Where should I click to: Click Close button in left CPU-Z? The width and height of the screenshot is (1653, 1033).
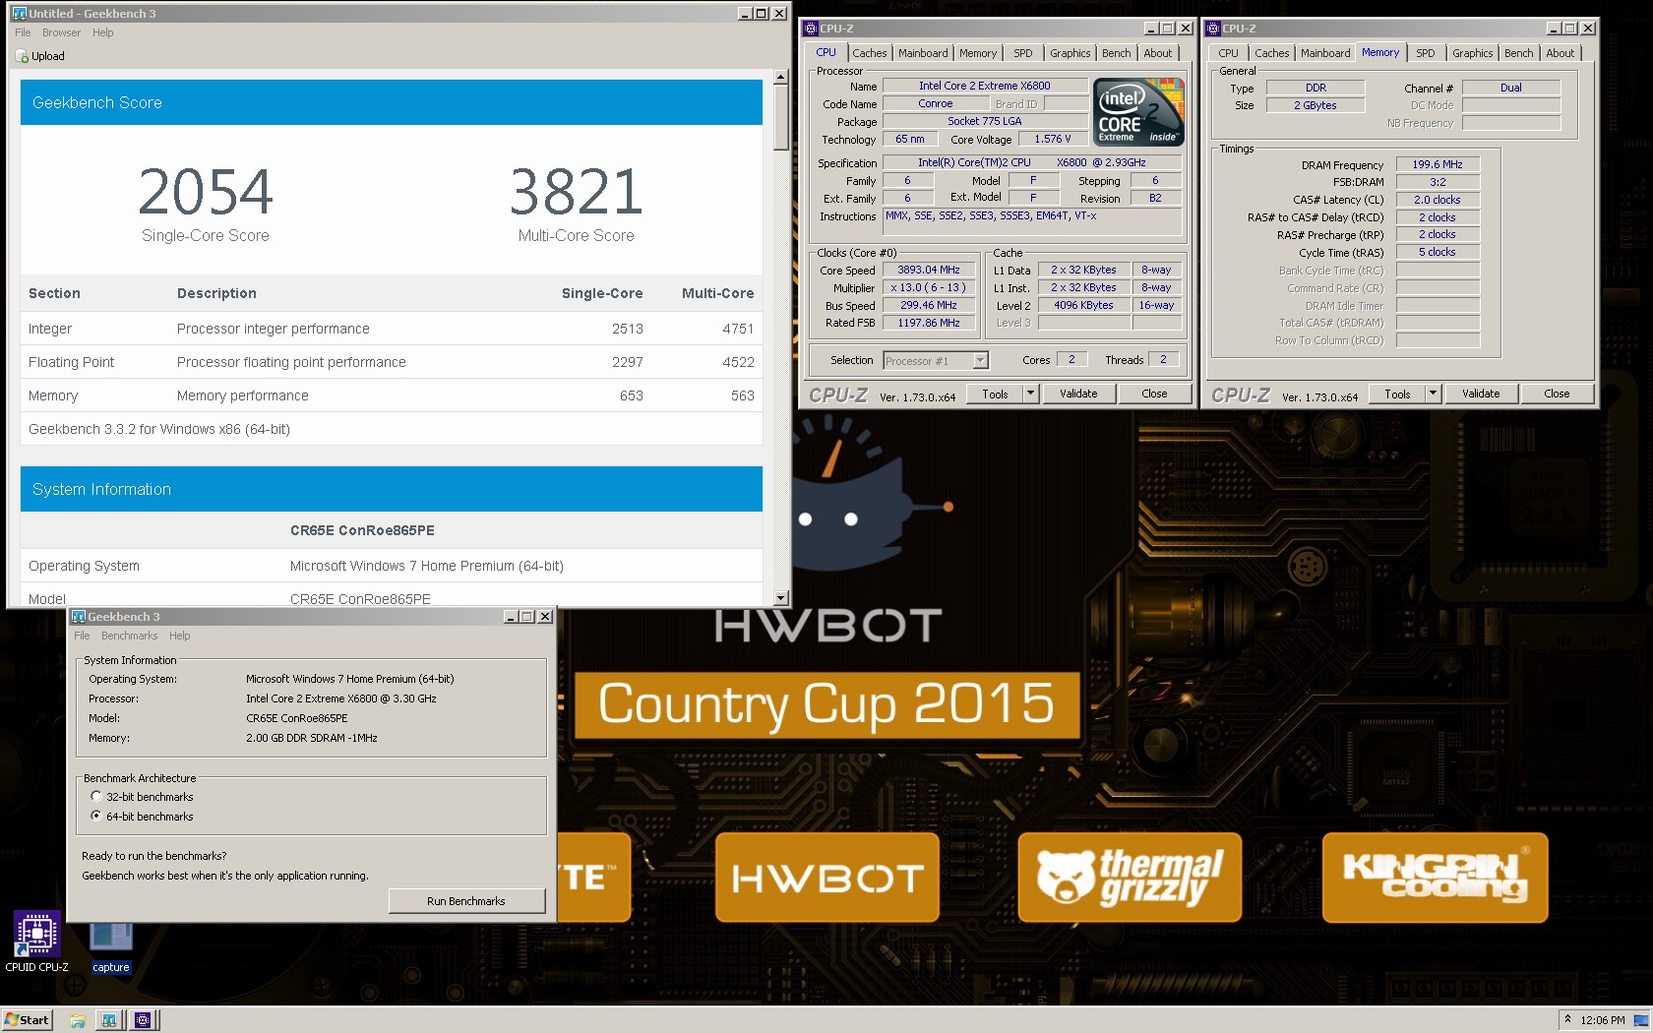[1154, 394]
